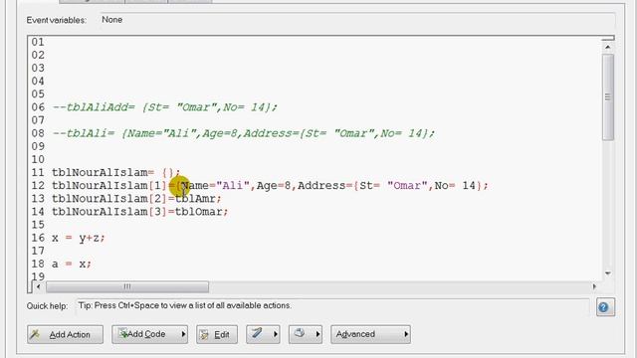Click the split bar above vertical scrollbar
This screenshot has width=637, height=358.
[x=608, y=39]
